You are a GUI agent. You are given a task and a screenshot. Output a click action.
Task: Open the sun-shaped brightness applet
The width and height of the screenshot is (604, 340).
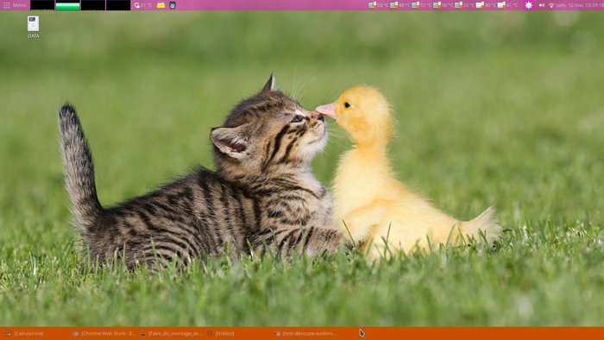pos(528,5)
